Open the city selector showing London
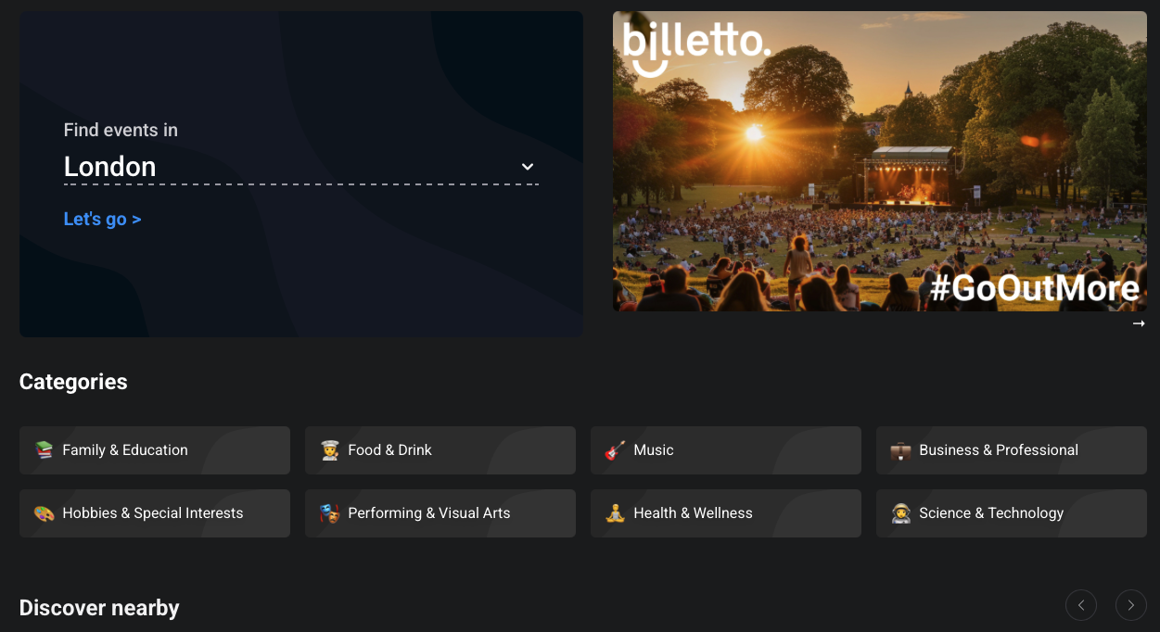 pos(278,167)
